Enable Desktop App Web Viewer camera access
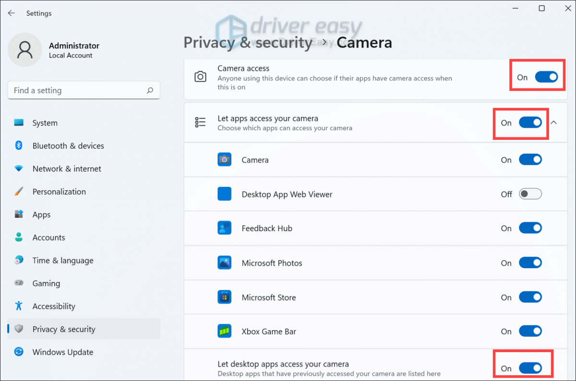Screen dimensions: 576x381 tap(530, 194)
